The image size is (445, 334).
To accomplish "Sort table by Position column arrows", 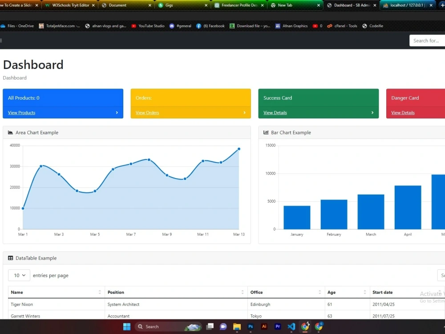I will coord(243,292).
